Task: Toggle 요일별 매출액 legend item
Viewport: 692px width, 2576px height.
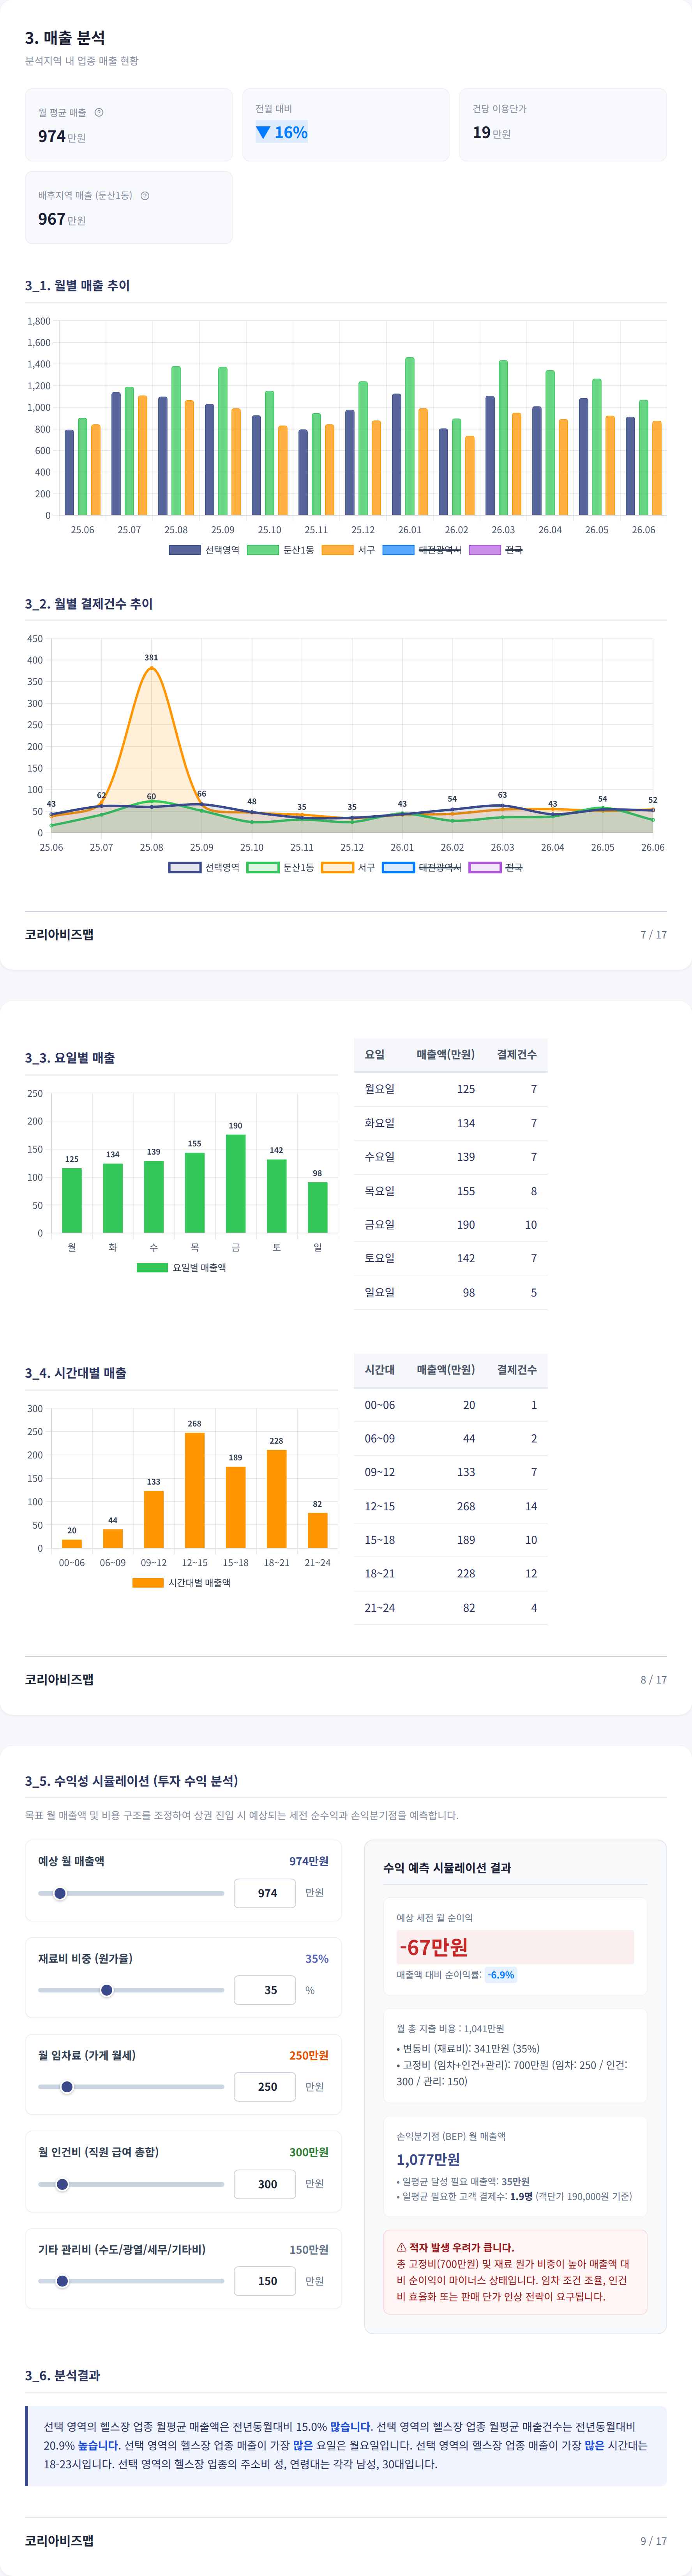Action: click(182, 1267)
